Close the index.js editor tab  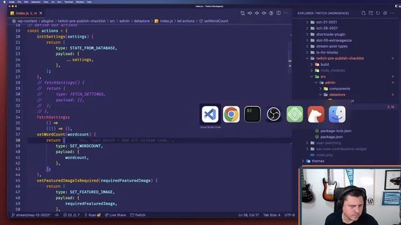[x=41, y=13]
